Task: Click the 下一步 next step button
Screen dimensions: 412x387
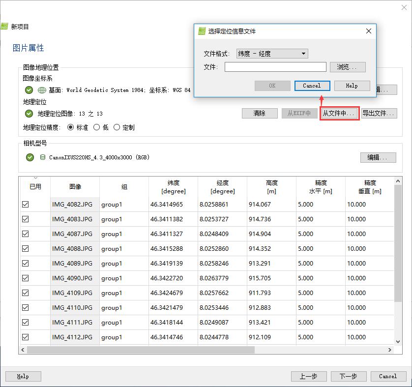Action: [x=349, y=376]
